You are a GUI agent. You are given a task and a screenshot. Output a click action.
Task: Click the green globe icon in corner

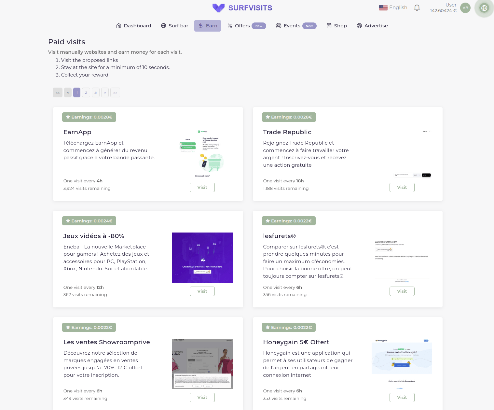[x=484, y=8]
